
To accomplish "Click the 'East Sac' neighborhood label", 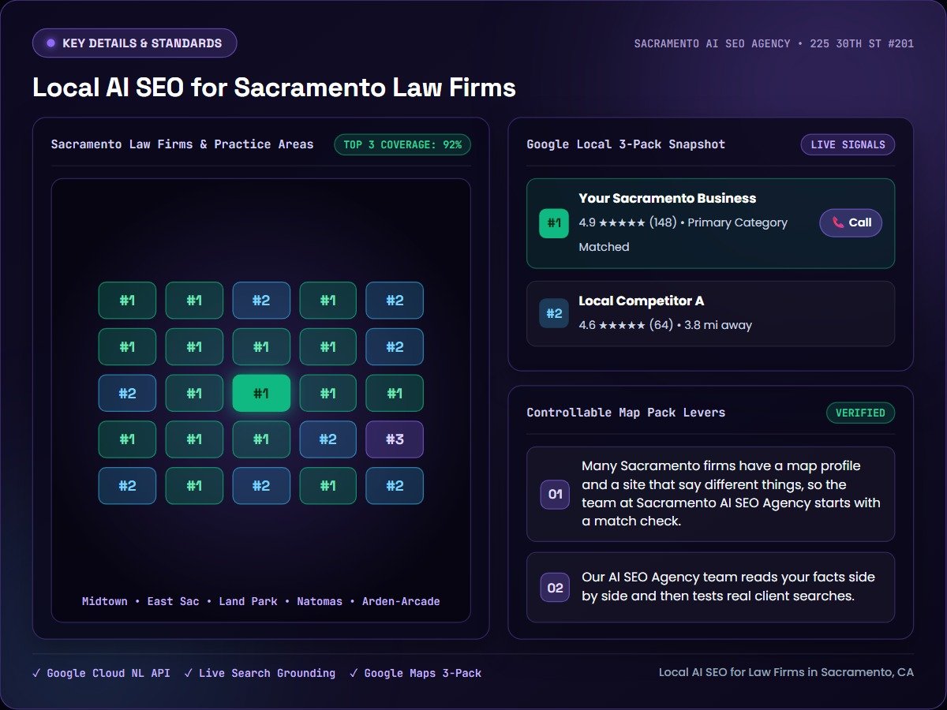I will coord(173,601).
